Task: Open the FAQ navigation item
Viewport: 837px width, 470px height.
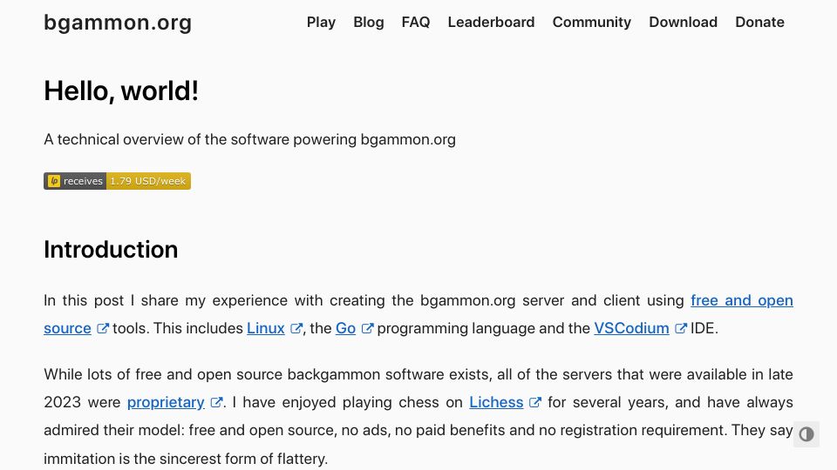Action: click(x=416, y=22)
